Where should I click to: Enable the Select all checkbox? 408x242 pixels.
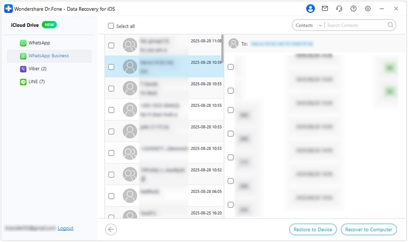pos(111,26)
